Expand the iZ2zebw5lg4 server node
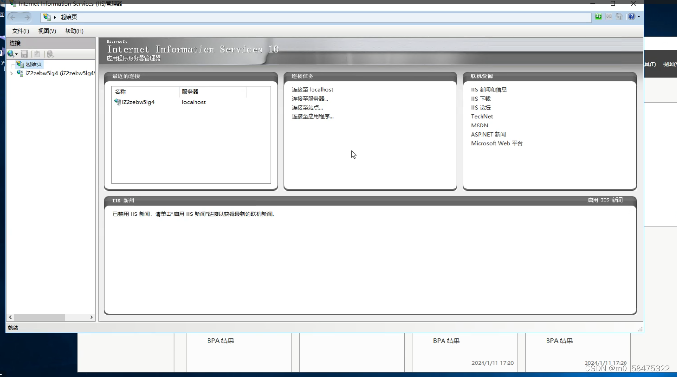Image resolution: width=677 pixels, height=377 pixels. coord(11,74)
